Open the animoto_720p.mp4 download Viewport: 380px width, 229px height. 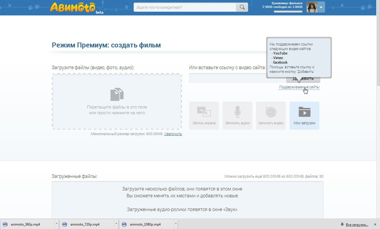87,224
